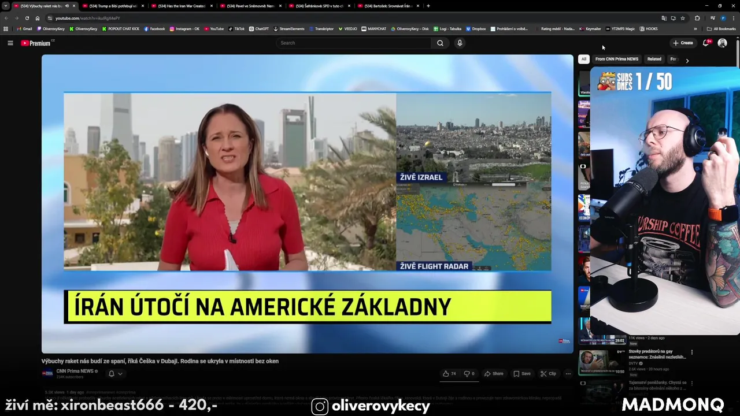Open YouTube notifications bell in the header
Screen dimensions: 740x416
[x=706, y=43]
